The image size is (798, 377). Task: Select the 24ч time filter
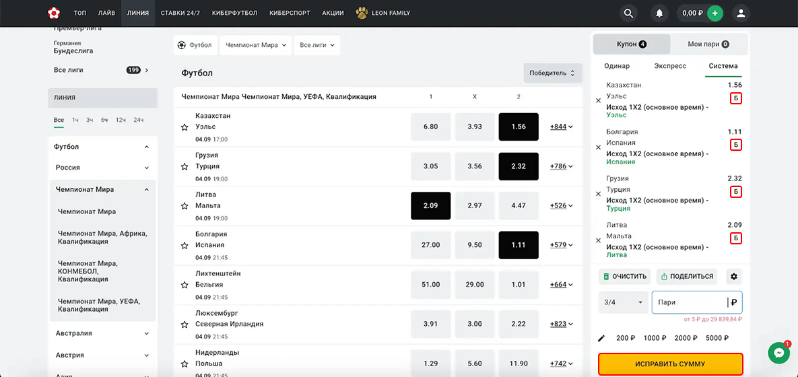pos(139,120)
